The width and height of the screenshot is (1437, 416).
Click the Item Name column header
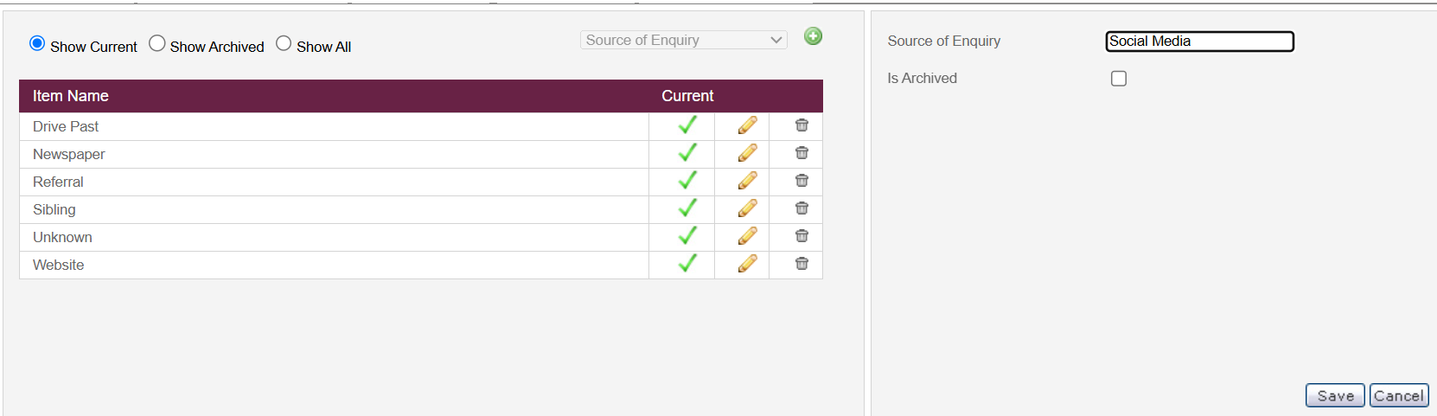click(x=71, y=96)
